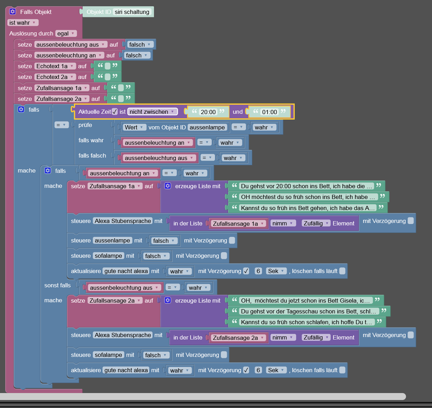Open gear settings on Falls Objekt block
The width and height of the screenshot is (432, 408).
pos(13,11)
